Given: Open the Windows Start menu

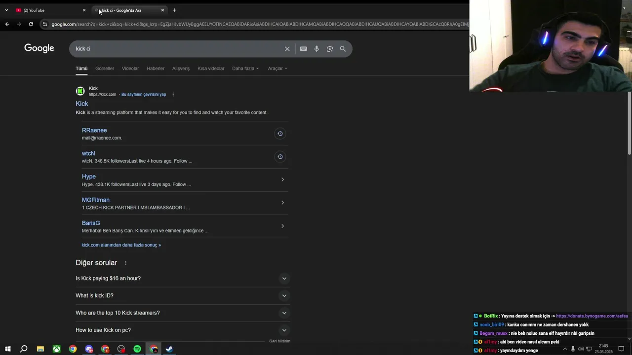Looking at the screenshot, I should coord(7,349).
